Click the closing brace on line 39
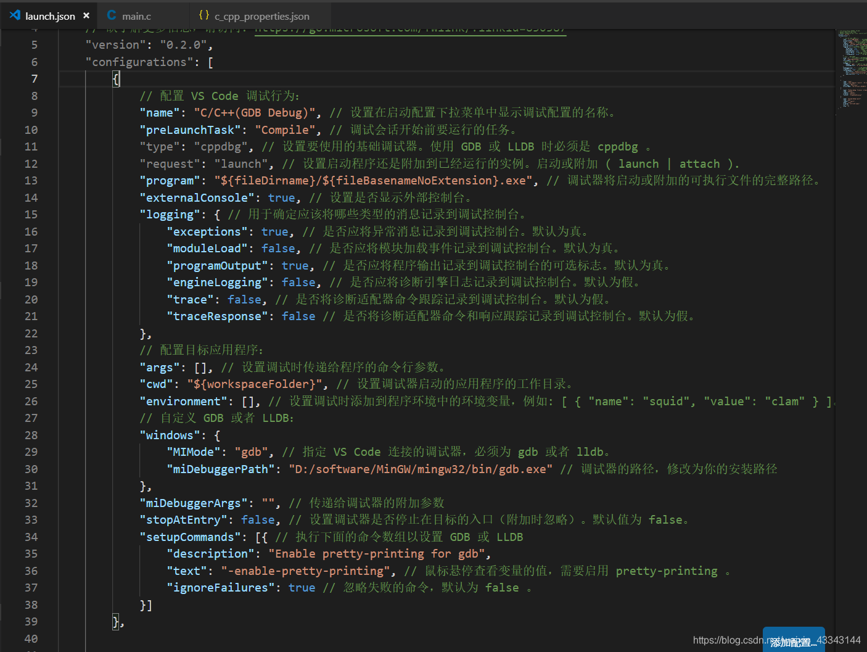This screenshot has height=652, width=867. point(116,622)
